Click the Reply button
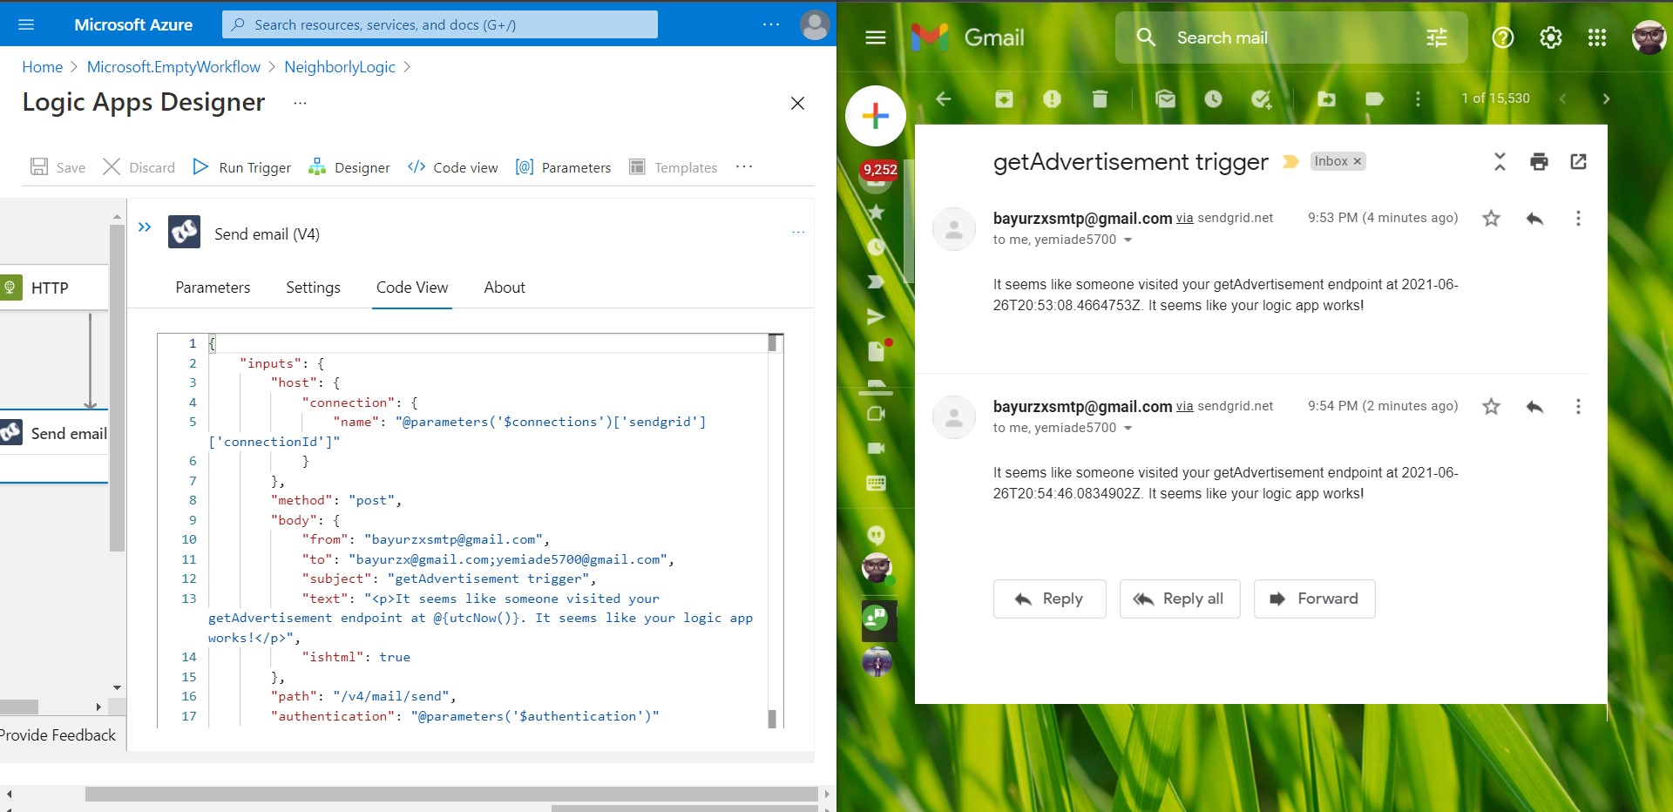 click(1050, 599)
